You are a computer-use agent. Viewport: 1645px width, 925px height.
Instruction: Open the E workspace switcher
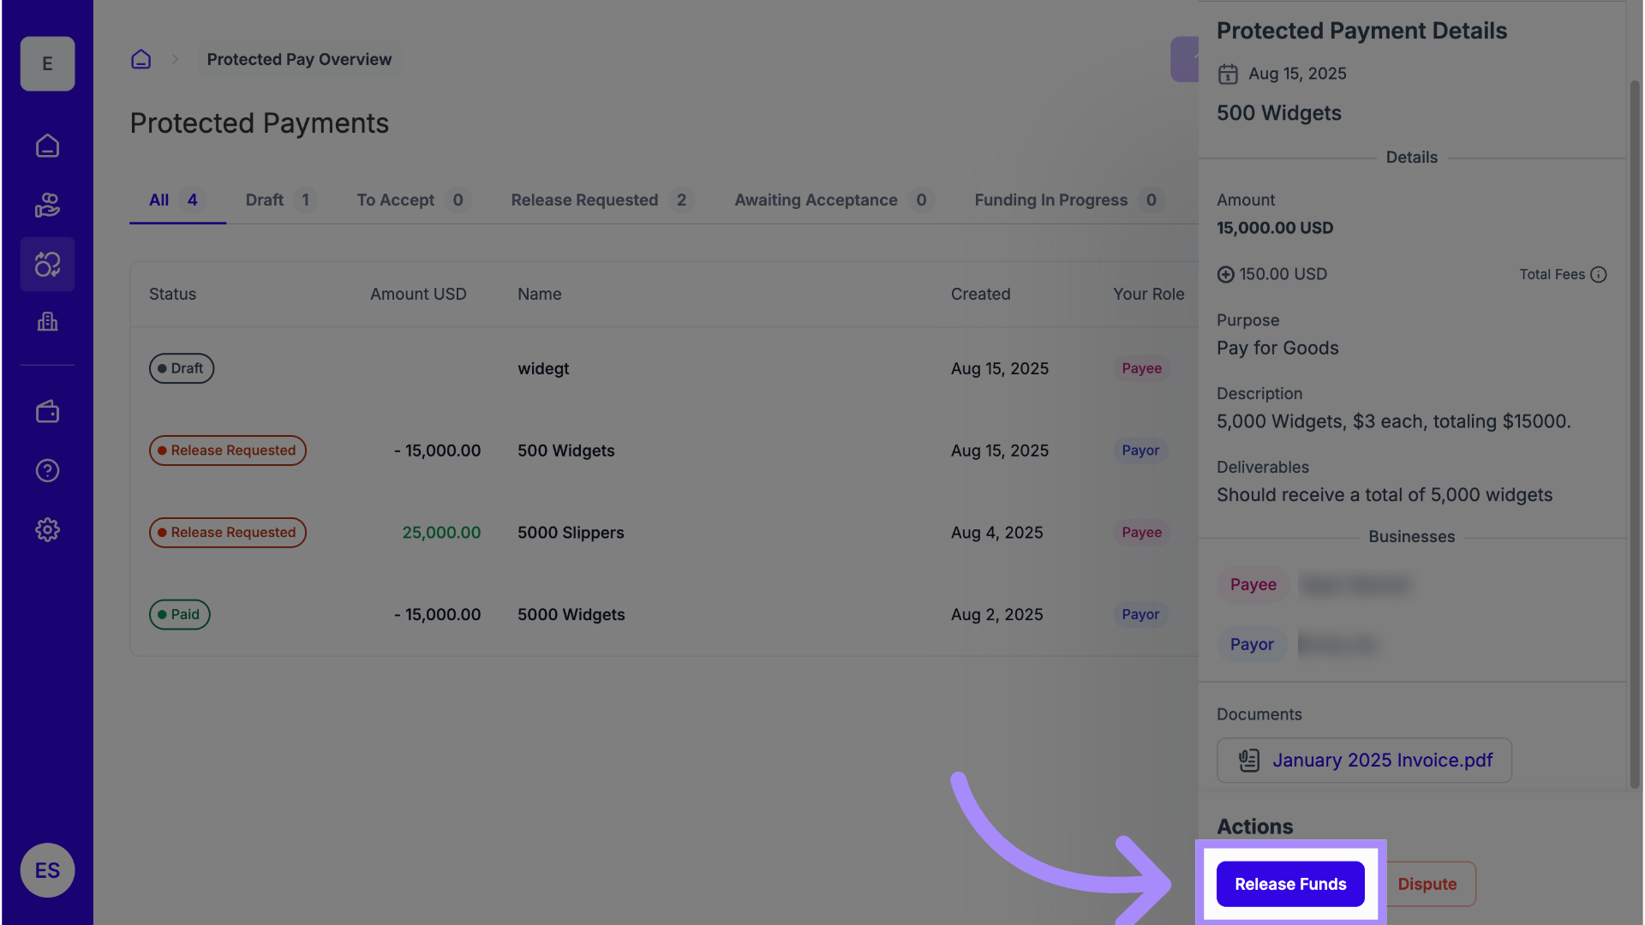47,64
